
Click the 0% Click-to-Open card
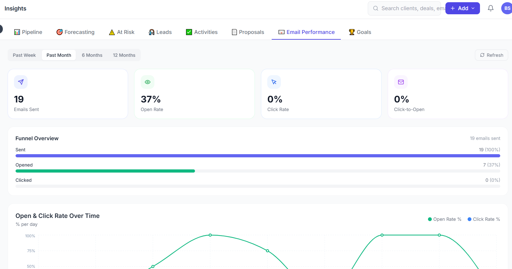(x=448, y=94)
